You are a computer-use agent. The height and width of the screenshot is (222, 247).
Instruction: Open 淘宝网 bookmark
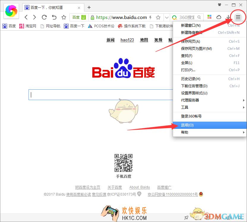(x=28, y=26)
